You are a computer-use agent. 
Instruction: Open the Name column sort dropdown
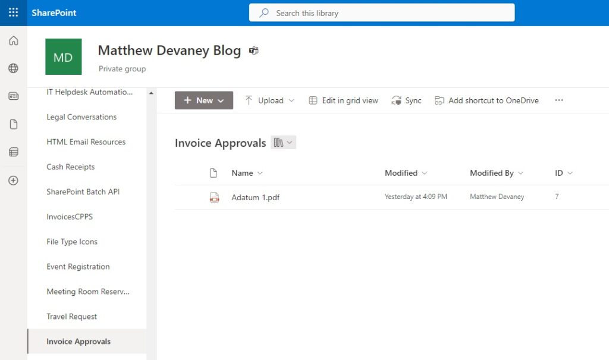(x=246, y=173)
